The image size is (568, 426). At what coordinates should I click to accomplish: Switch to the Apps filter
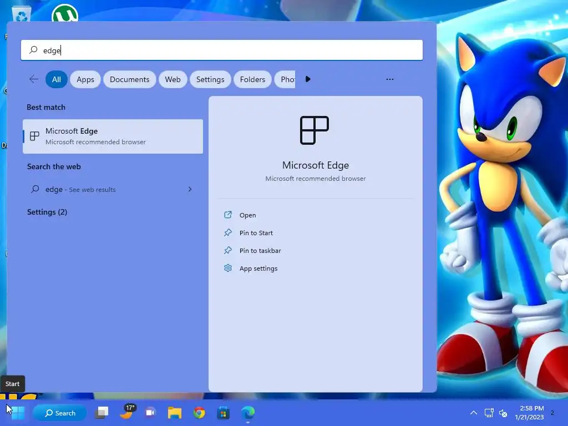point(85,79)
